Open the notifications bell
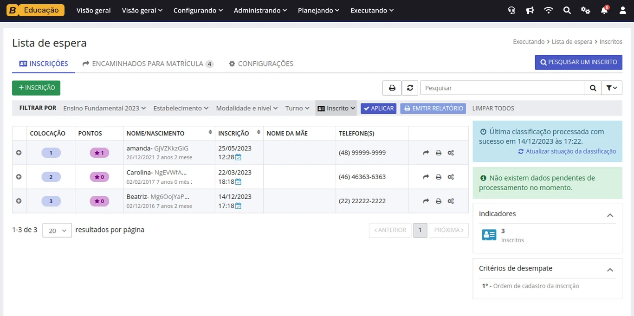 [604, 10]
